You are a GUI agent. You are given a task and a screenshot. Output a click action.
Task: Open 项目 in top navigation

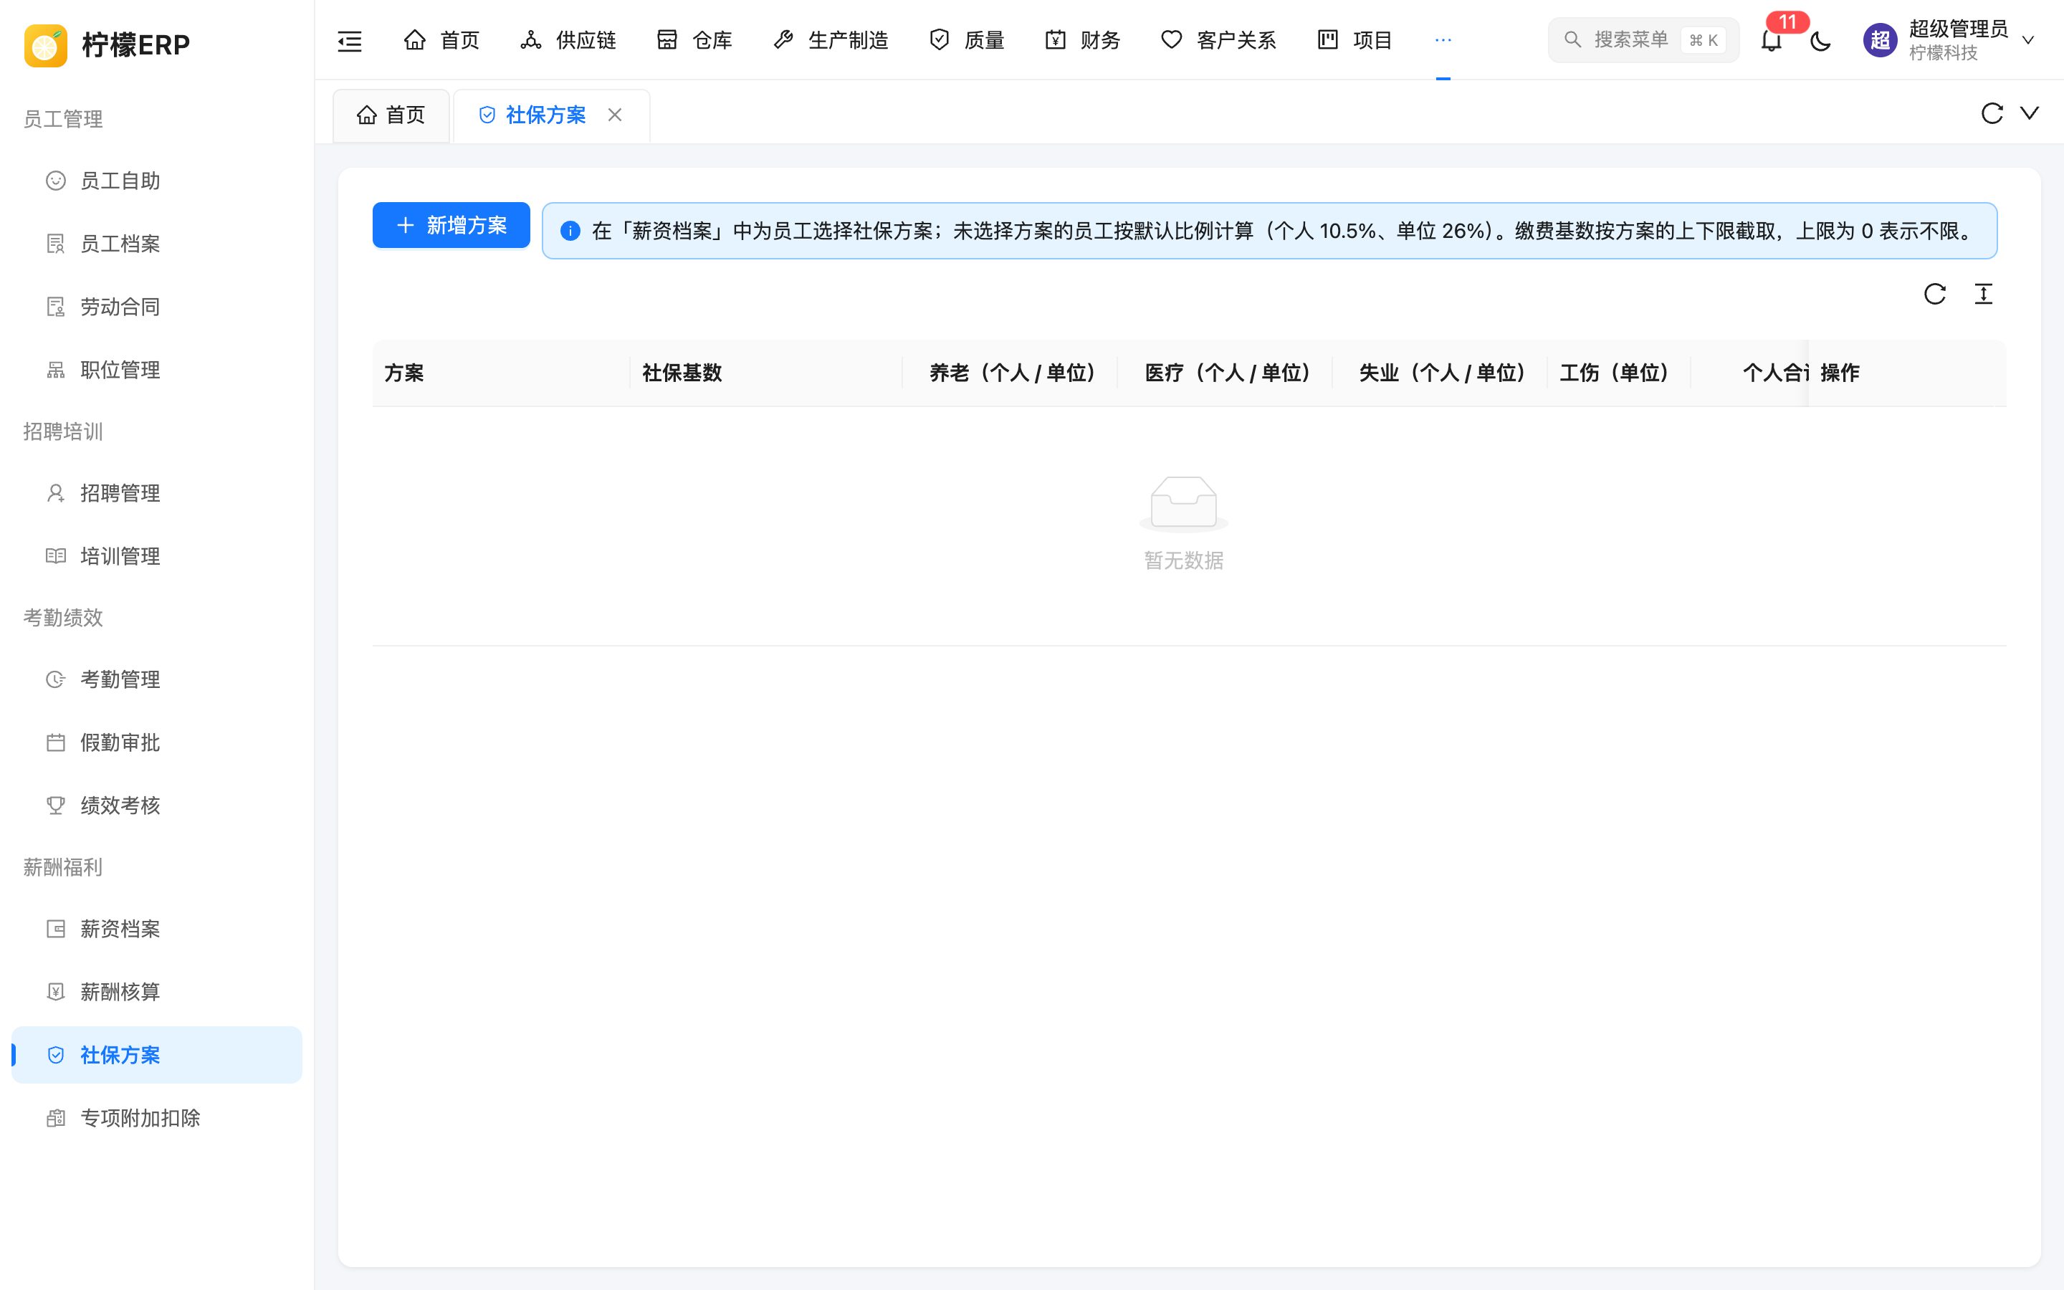pyautogui.click(x=1354, y=40)
